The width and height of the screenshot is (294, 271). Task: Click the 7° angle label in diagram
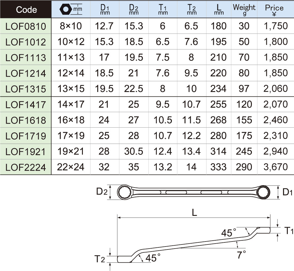tap(242, 254)
